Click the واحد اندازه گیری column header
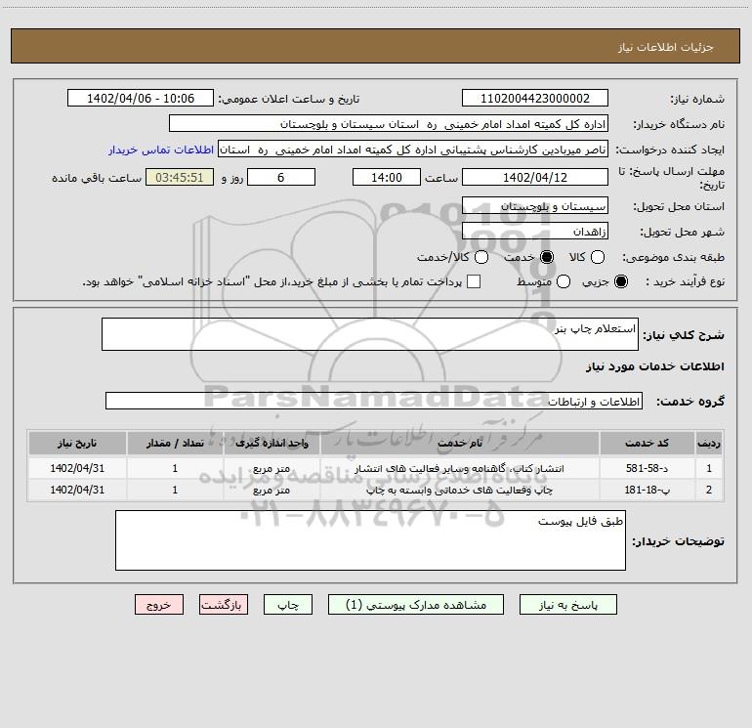This screenshot has height=728, width=752. pos(272,443)
